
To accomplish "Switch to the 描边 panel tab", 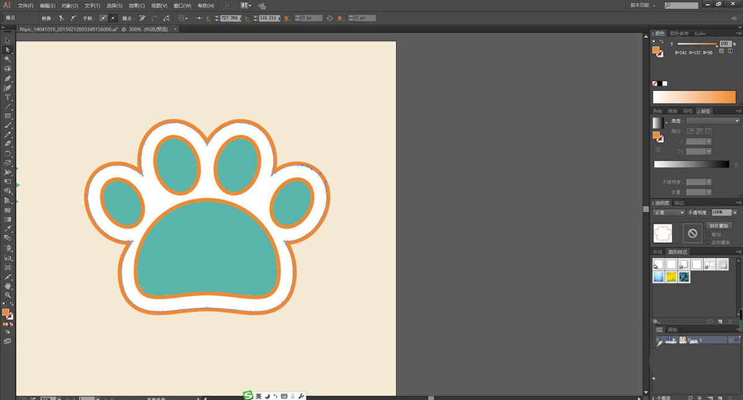I will coord(679,203).
